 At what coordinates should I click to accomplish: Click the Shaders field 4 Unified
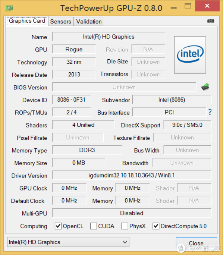click(x=83, y=125)
